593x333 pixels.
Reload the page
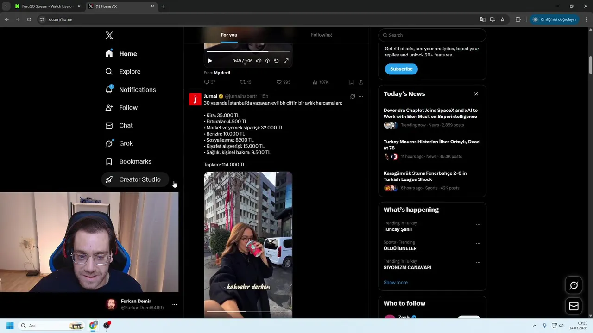click(x=29, y=19)
